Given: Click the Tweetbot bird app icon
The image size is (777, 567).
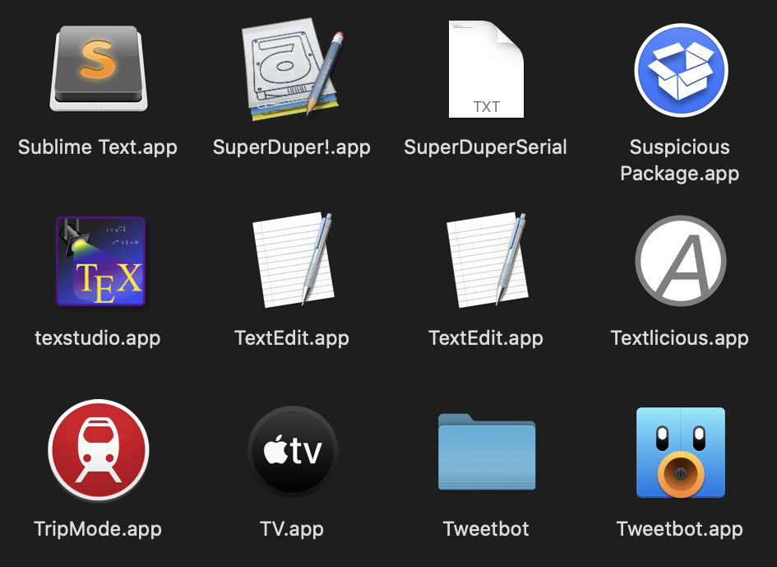Looking at the screenshot, I should pyautogui.click(x=680, y=452).
